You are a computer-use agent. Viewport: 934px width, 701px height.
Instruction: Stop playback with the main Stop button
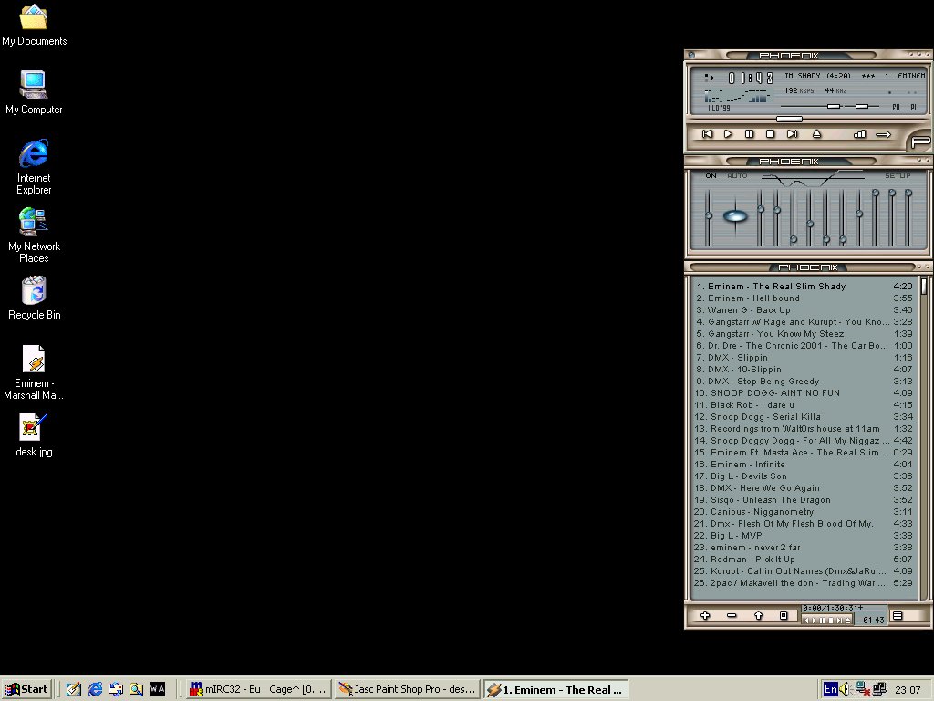[771, 134]
